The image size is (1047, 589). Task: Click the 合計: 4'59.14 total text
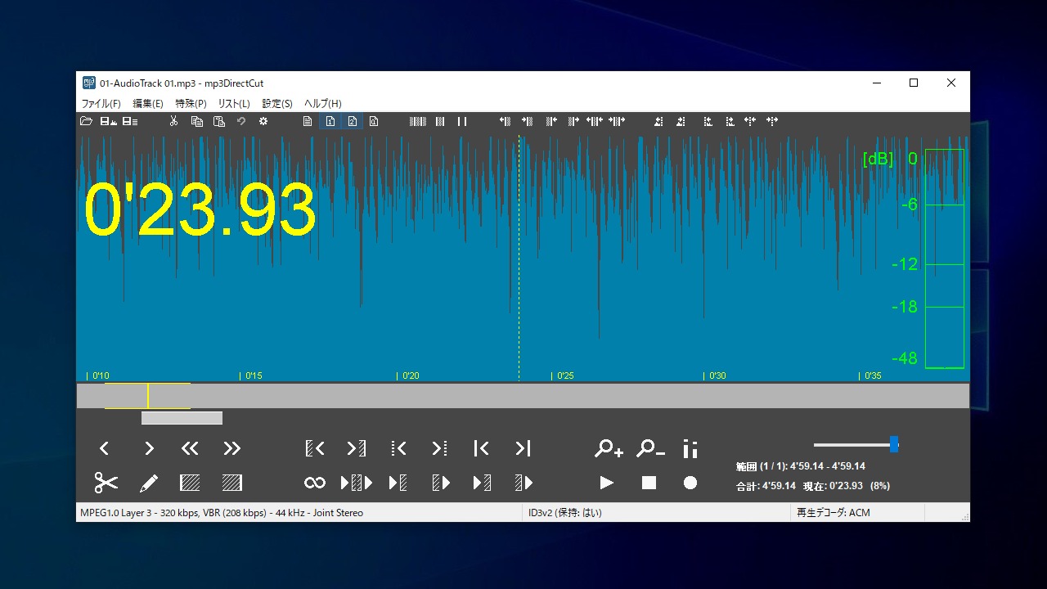pyautogui.click(x=766, y=486)
